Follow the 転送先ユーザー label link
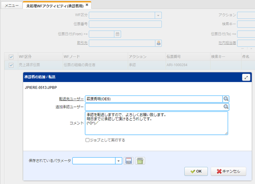The height and width of the screenshot is (184, 255). (x=71, y=99)
